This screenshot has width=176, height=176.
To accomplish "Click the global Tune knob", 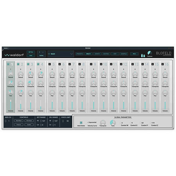I will [113, 122].
